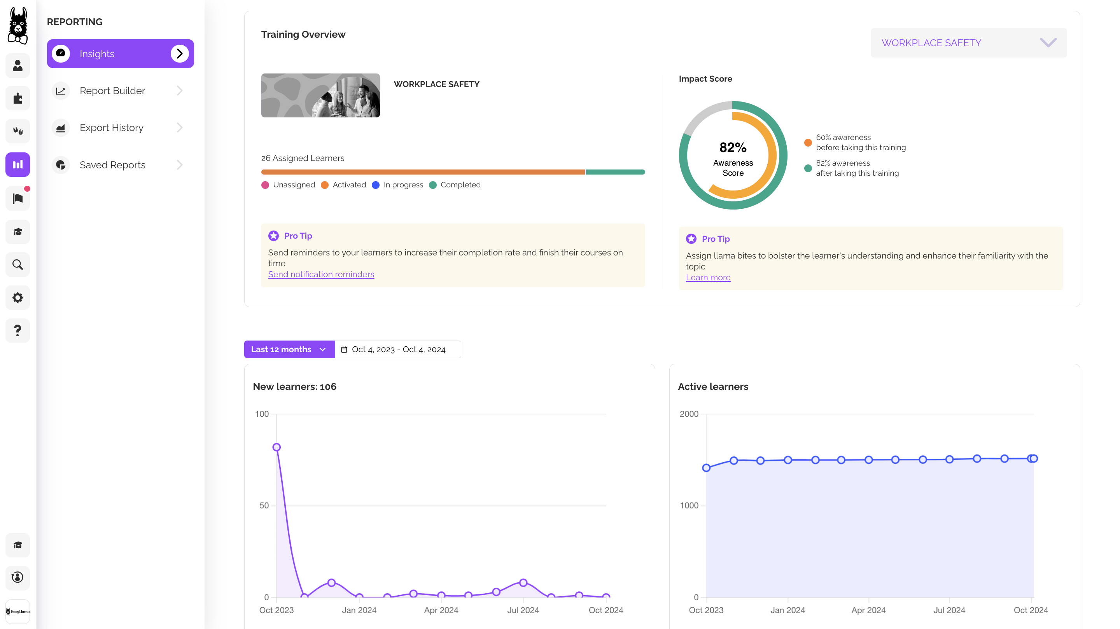
Task: Open the settings gear icon
Action: pos(17,298)
